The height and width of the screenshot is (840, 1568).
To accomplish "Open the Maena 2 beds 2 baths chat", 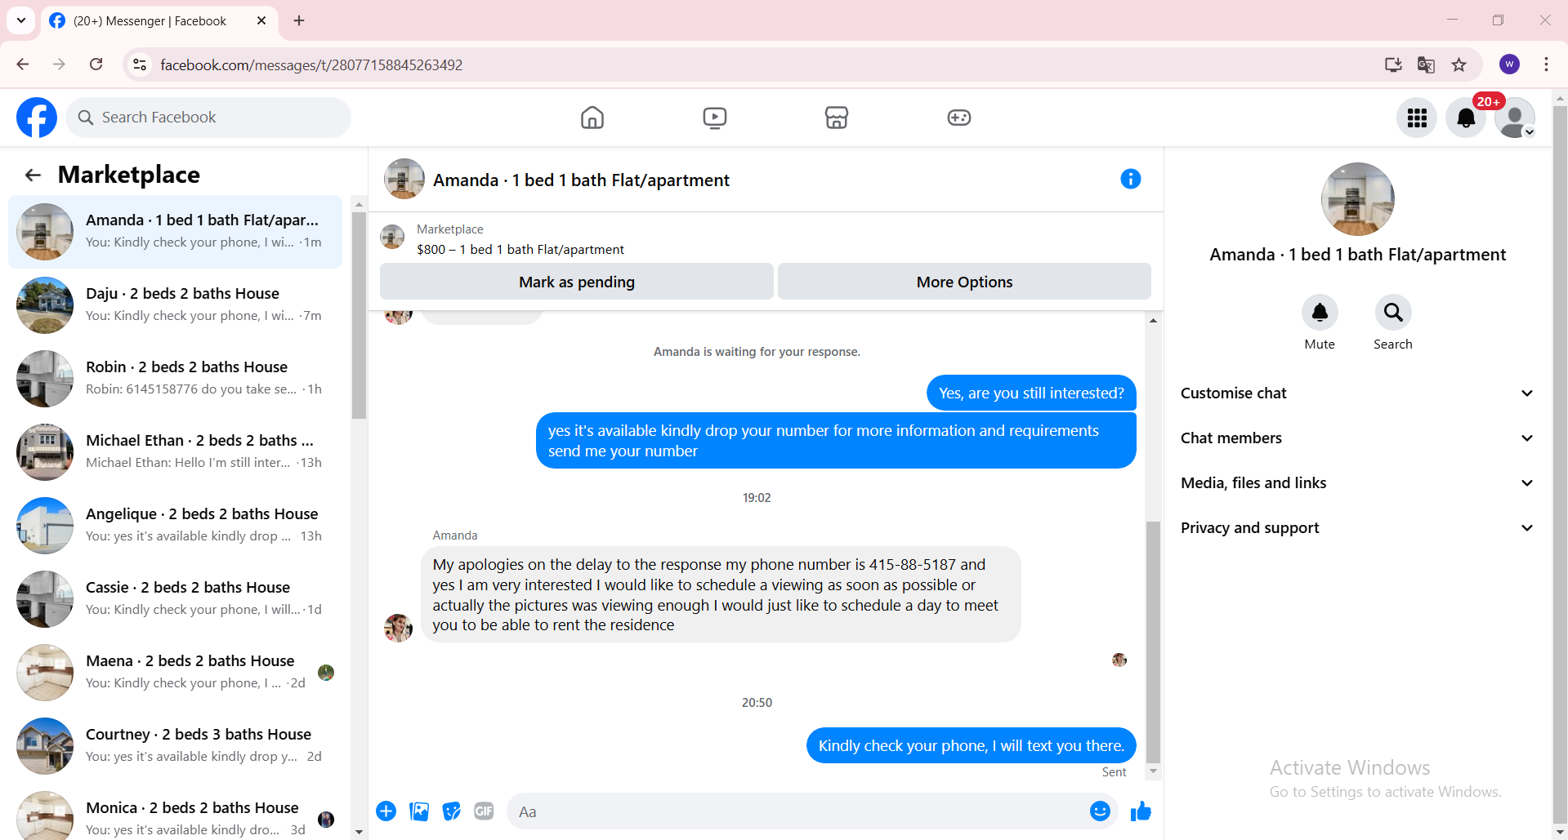I will pyautogui.click(x=175, y=673).
